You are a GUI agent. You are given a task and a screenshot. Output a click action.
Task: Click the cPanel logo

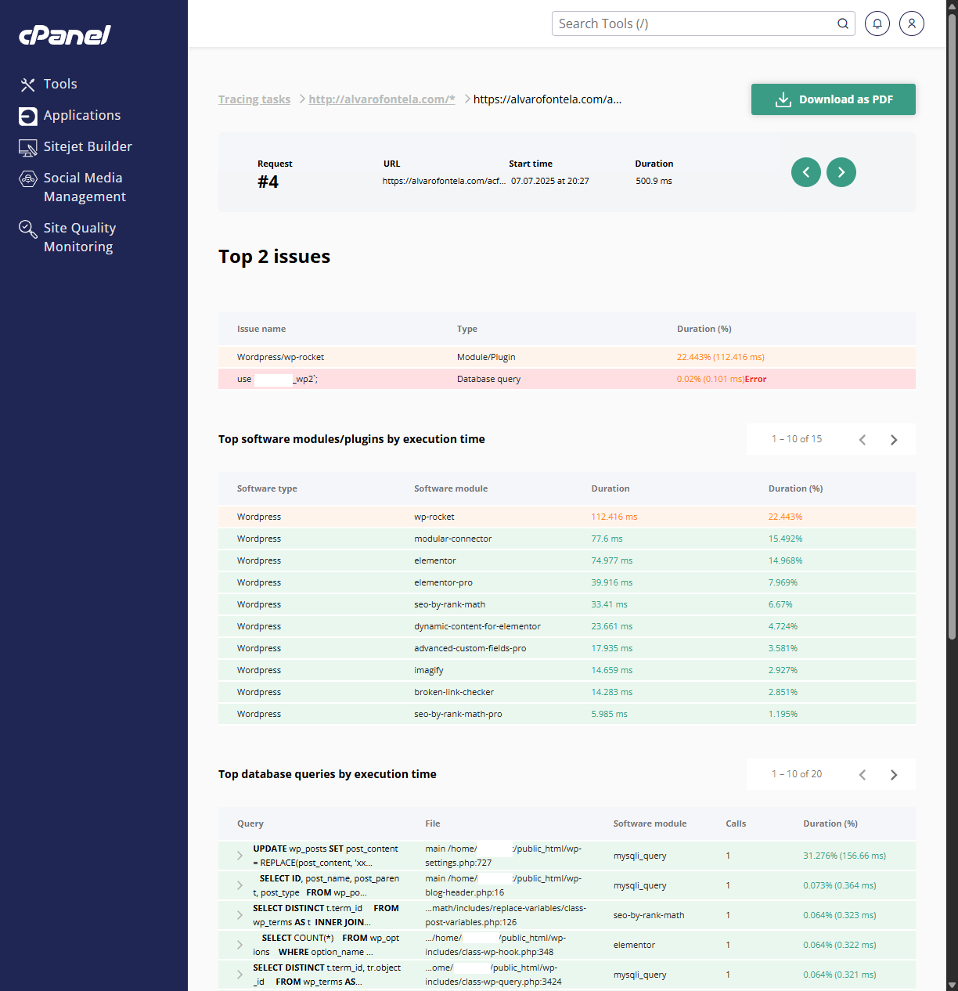click(65, 35)
